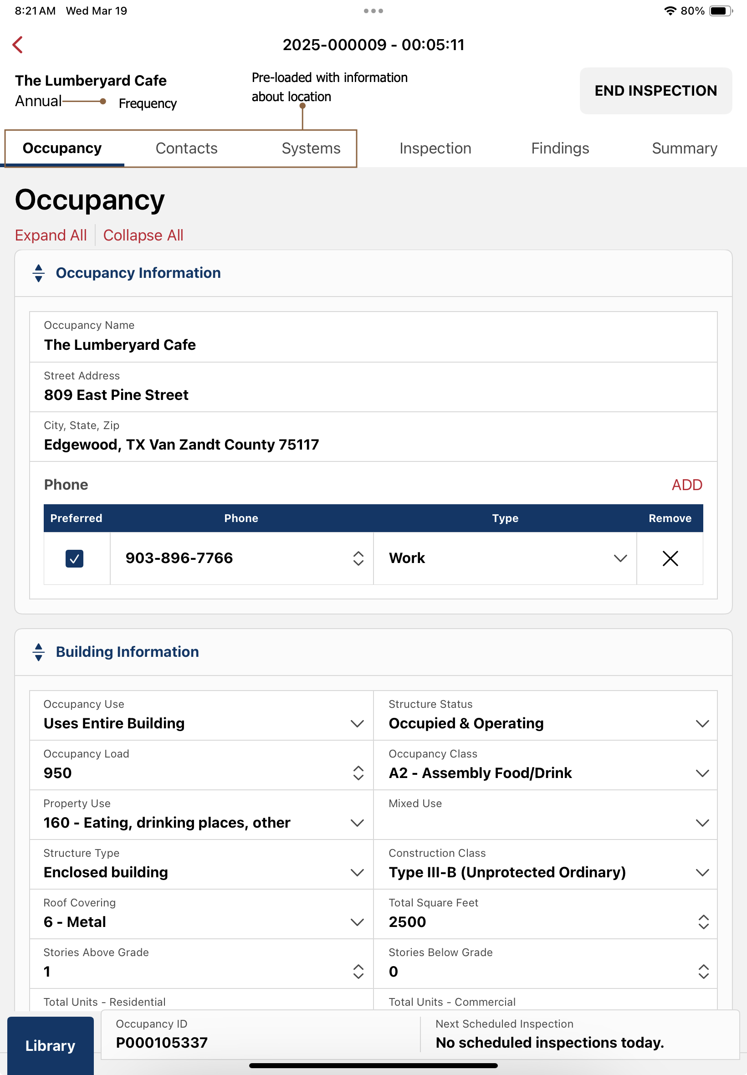Open the phone Type dropdown showing Work
747x1075 pixels.
point(505,558)
